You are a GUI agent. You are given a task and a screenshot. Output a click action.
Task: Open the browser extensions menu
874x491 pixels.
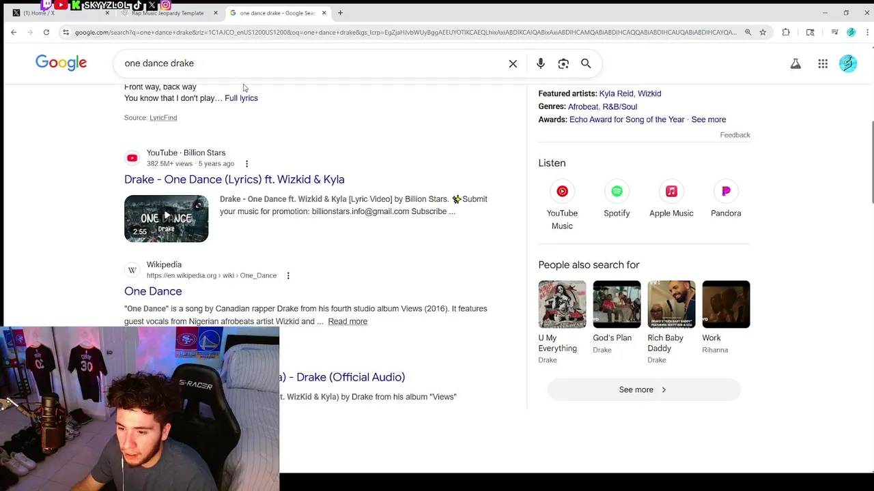(x=786, y=32)
